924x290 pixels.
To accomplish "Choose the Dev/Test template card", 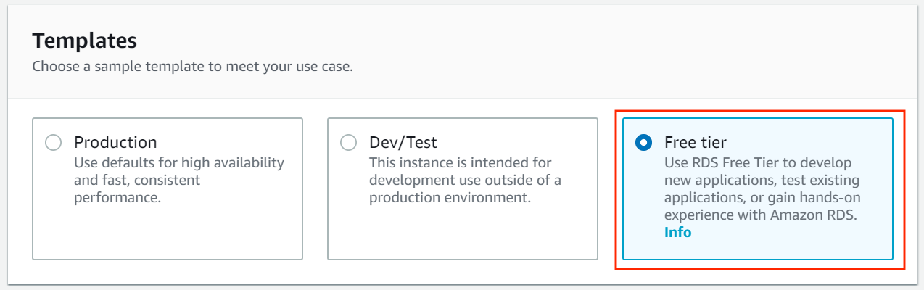I will pyautogui.click(x=463, y=188).
